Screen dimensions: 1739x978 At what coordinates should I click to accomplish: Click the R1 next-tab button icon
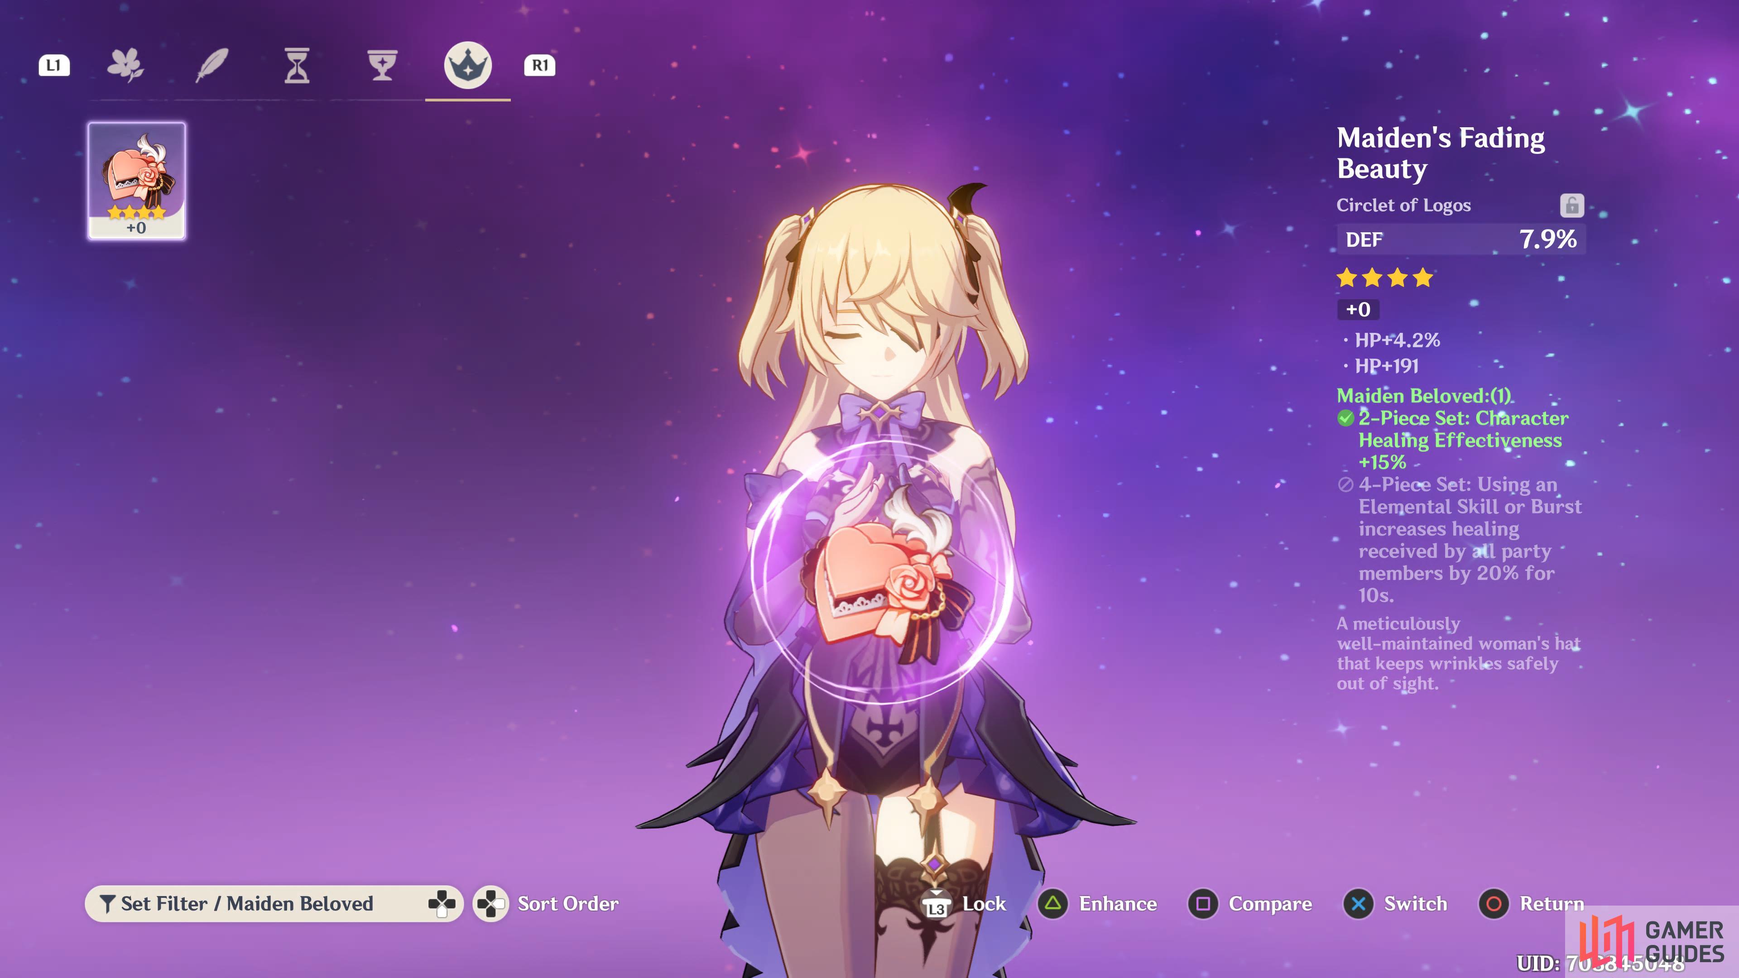539,66
